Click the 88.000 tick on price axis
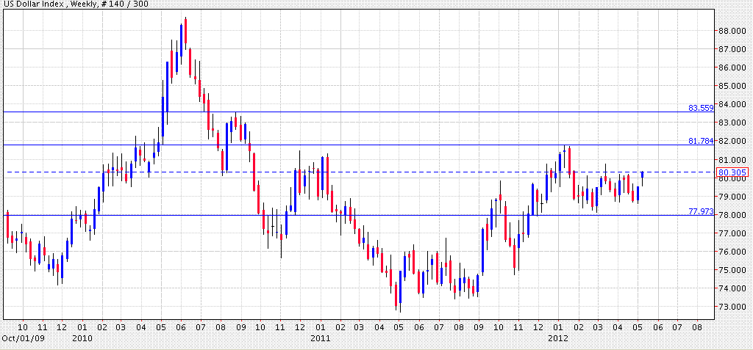Image resolution: width=753 pixels, height=350 pixels. coord(733,31)
